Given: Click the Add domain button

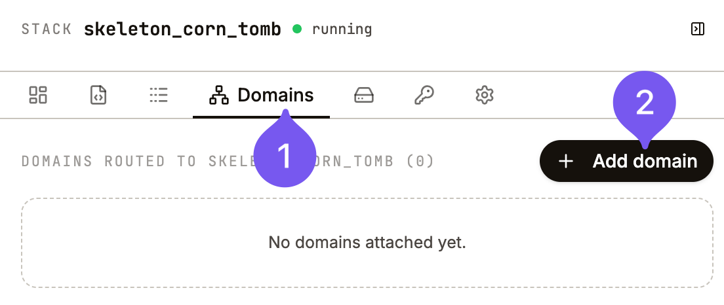Looking at the screenshot, I should point(626,161).
